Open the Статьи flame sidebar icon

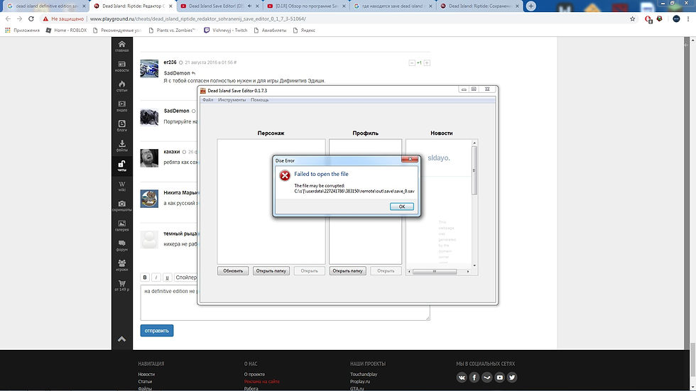(x=121, y=86)
